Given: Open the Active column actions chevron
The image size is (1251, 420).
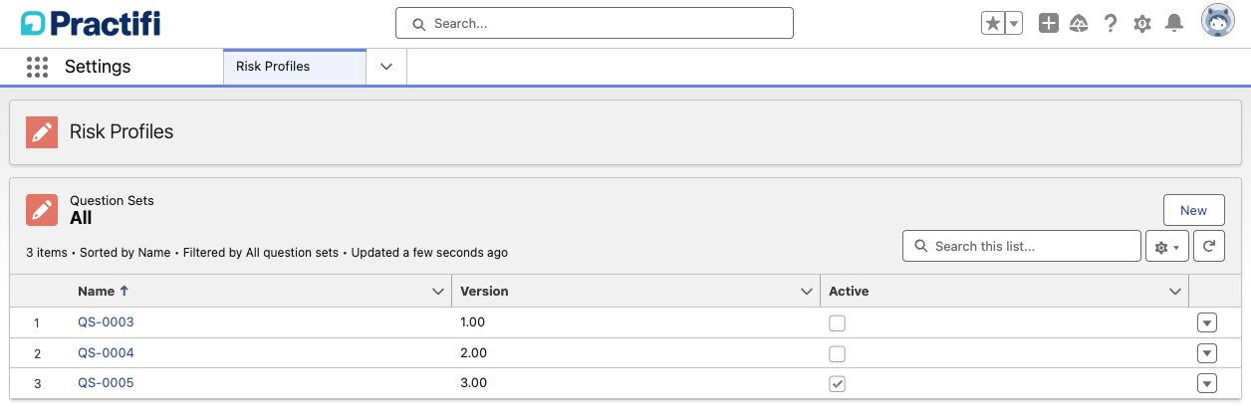Looking at the screenshot, I should click(x=1175, y=292).
